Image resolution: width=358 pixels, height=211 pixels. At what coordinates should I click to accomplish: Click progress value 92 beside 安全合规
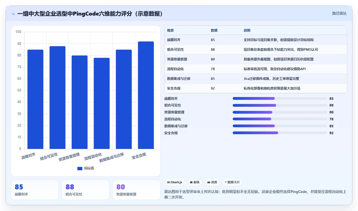331,133
